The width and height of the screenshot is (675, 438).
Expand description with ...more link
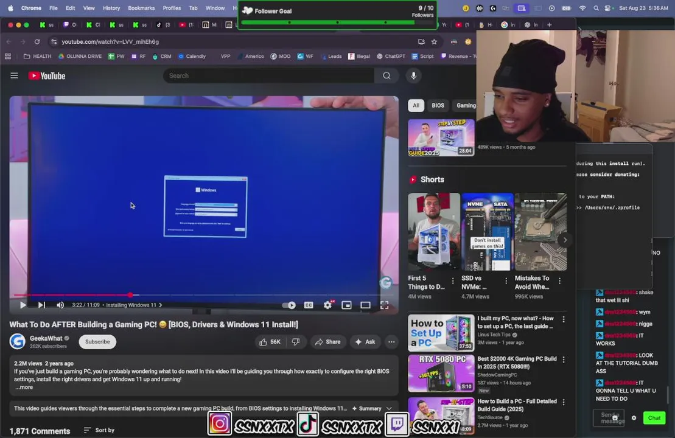point(24,388)
